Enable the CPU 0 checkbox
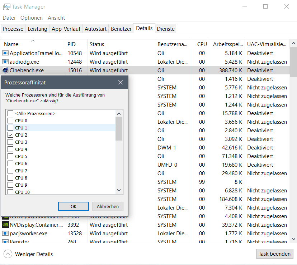 10,121
